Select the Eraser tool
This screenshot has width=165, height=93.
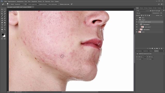[2, 21]
